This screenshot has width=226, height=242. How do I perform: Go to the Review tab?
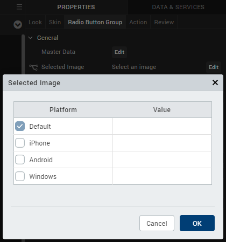[164, 22]
